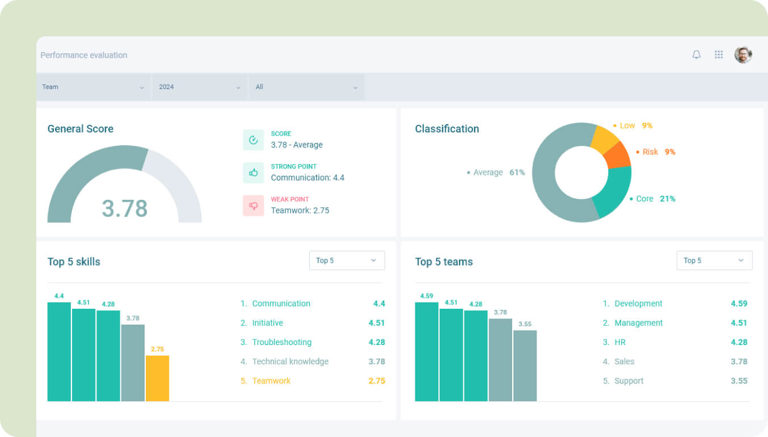Image resolution: width=768 pixels, height=437 pixels.
Task: Open Top 5 dropdown in skills panel
Action: (x=347, y=260)
